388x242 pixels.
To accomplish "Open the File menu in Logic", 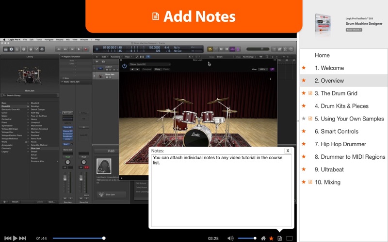I will (x=25, y=40).
